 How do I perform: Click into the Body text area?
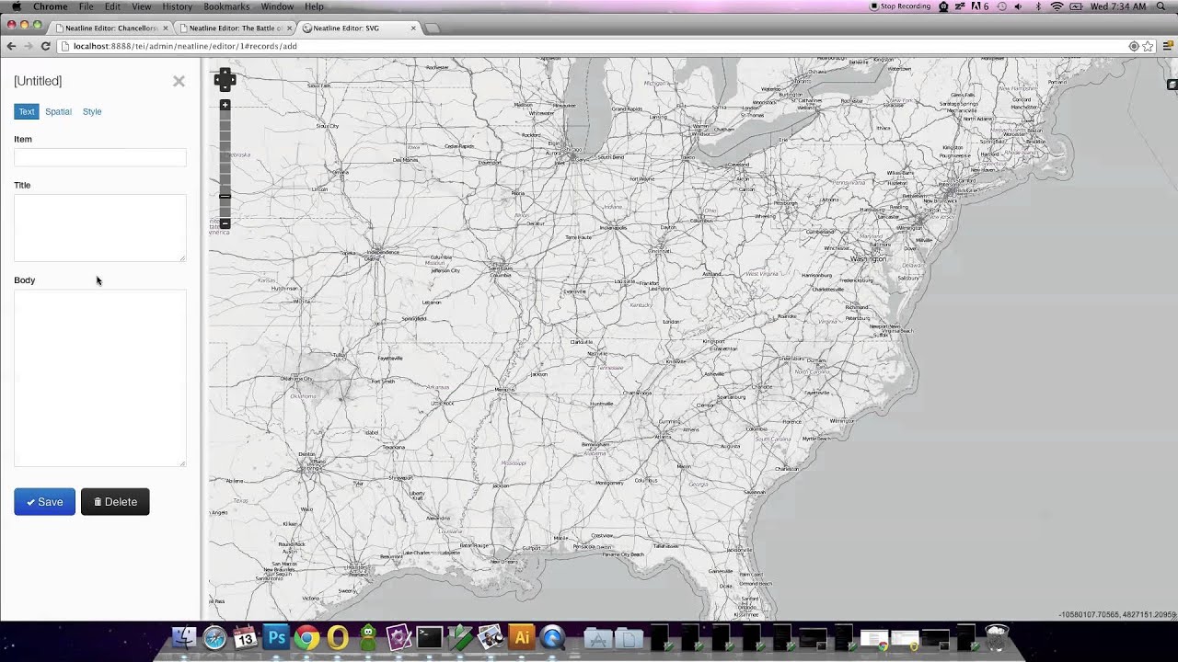[x=100, y=378]
